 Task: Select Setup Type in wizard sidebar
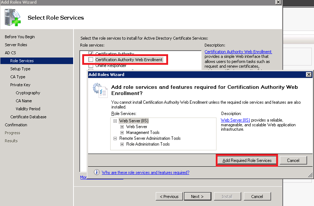point(20,69)
